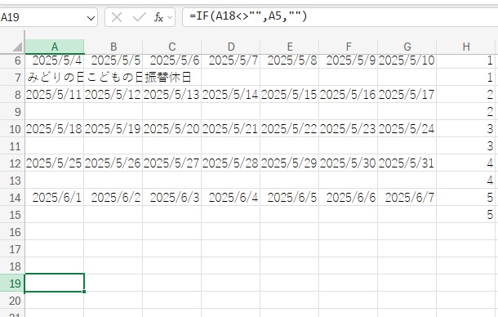Select column C header
Viewport: 498px width, 317px height.
pyautogui.click(x=172, y=47)
